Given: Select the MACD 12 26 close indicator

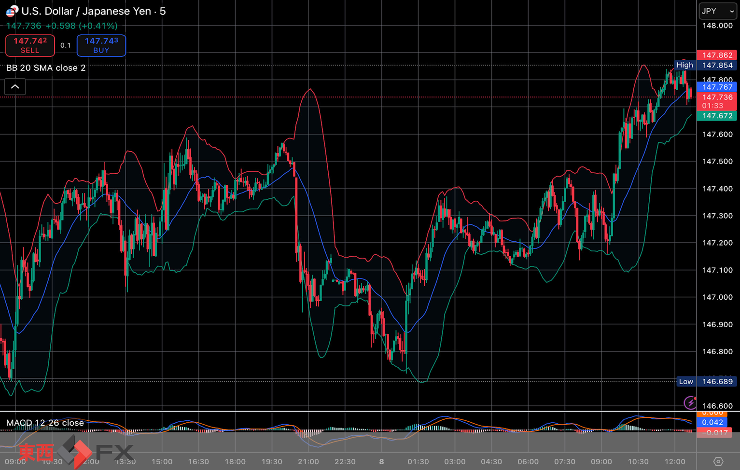Looking at the screenshot, I should tap(45, 423).
